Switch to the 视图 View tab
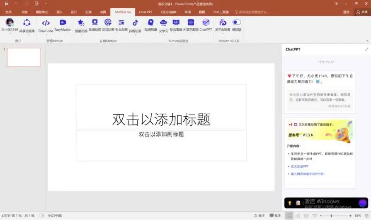 [x=202, y=12]
